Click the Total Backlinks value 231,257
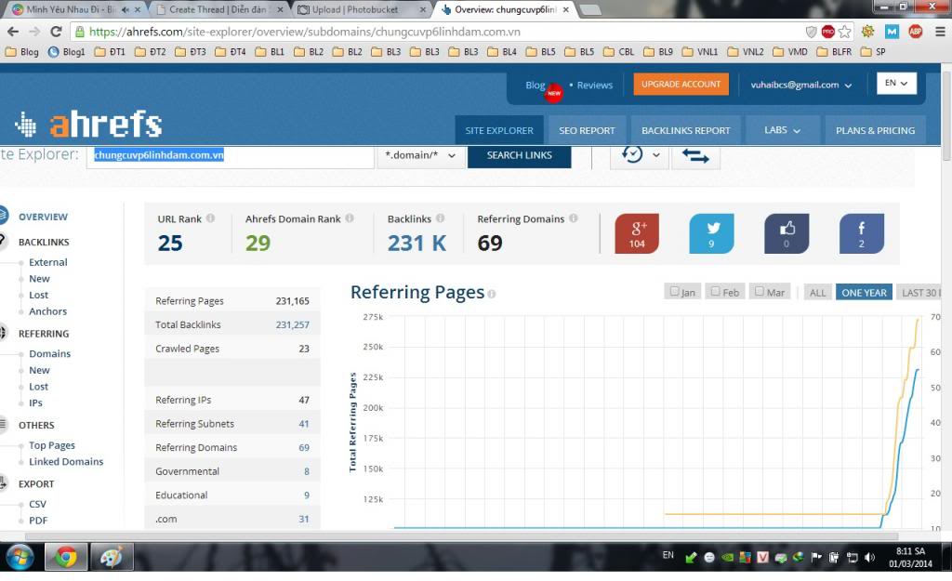 [x=293, y=324]
